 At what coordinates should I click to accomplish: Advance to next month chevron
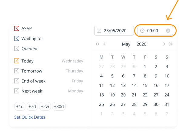click(x=164, y=44)
